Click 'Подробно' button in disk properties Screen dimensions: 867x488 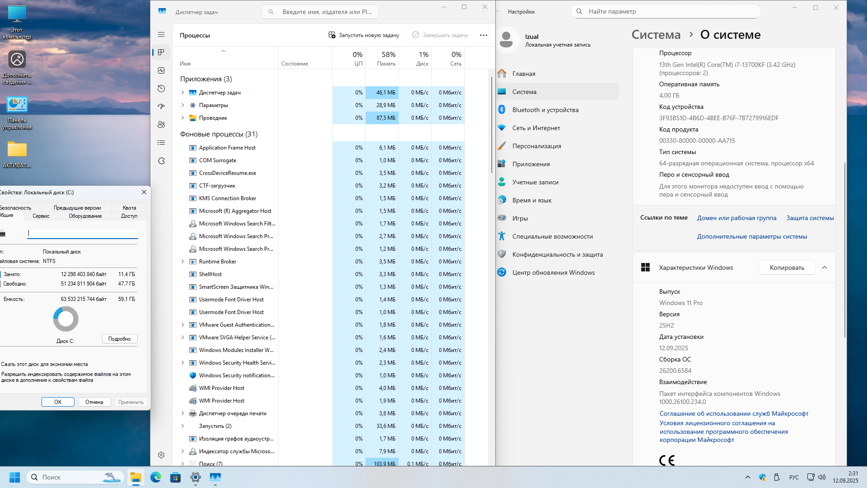click(x=119, y=339)
